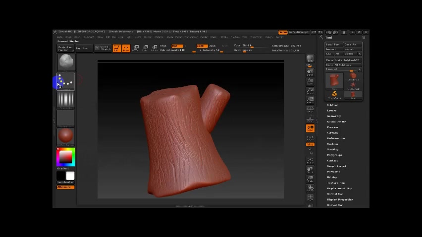Select the large tree trunk tool thumbnail

(x=335, y=80)
